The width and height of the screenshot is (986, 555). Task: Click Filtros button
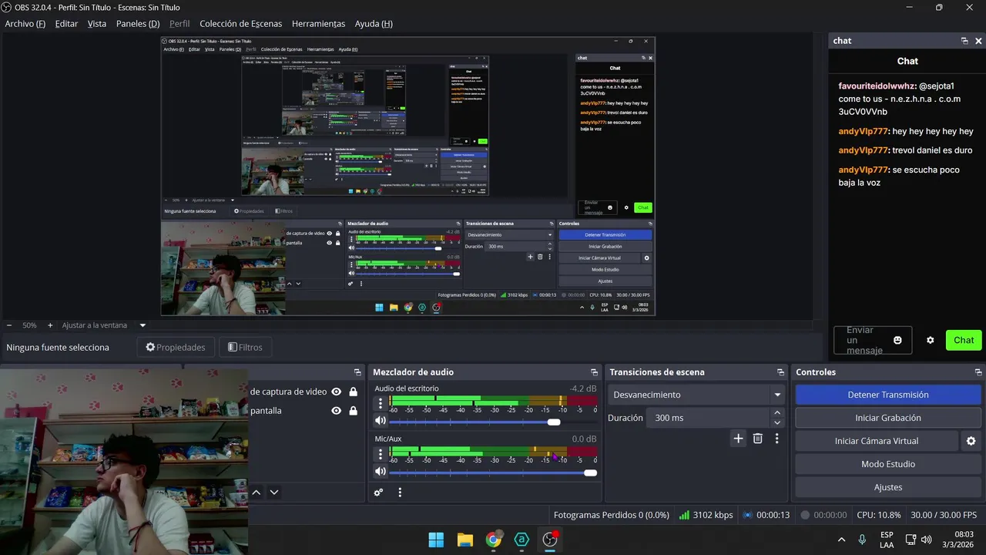coord(245,348)
